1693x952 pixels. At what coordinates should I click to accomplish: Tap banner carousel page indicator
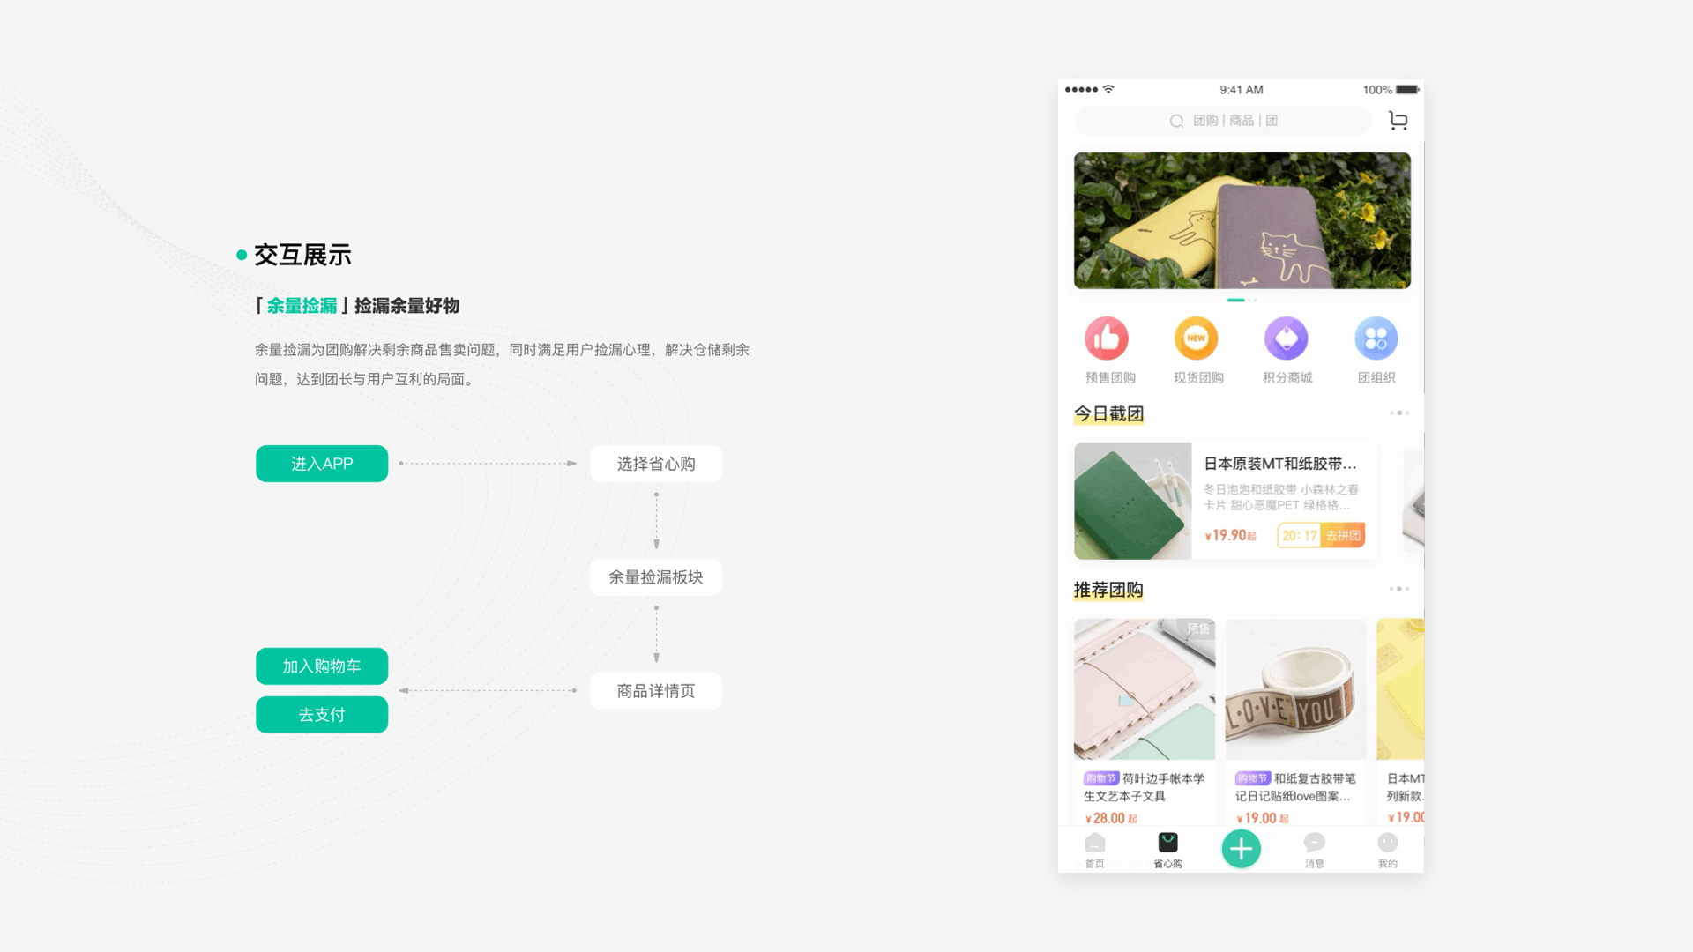click(x=1242, y=301)
